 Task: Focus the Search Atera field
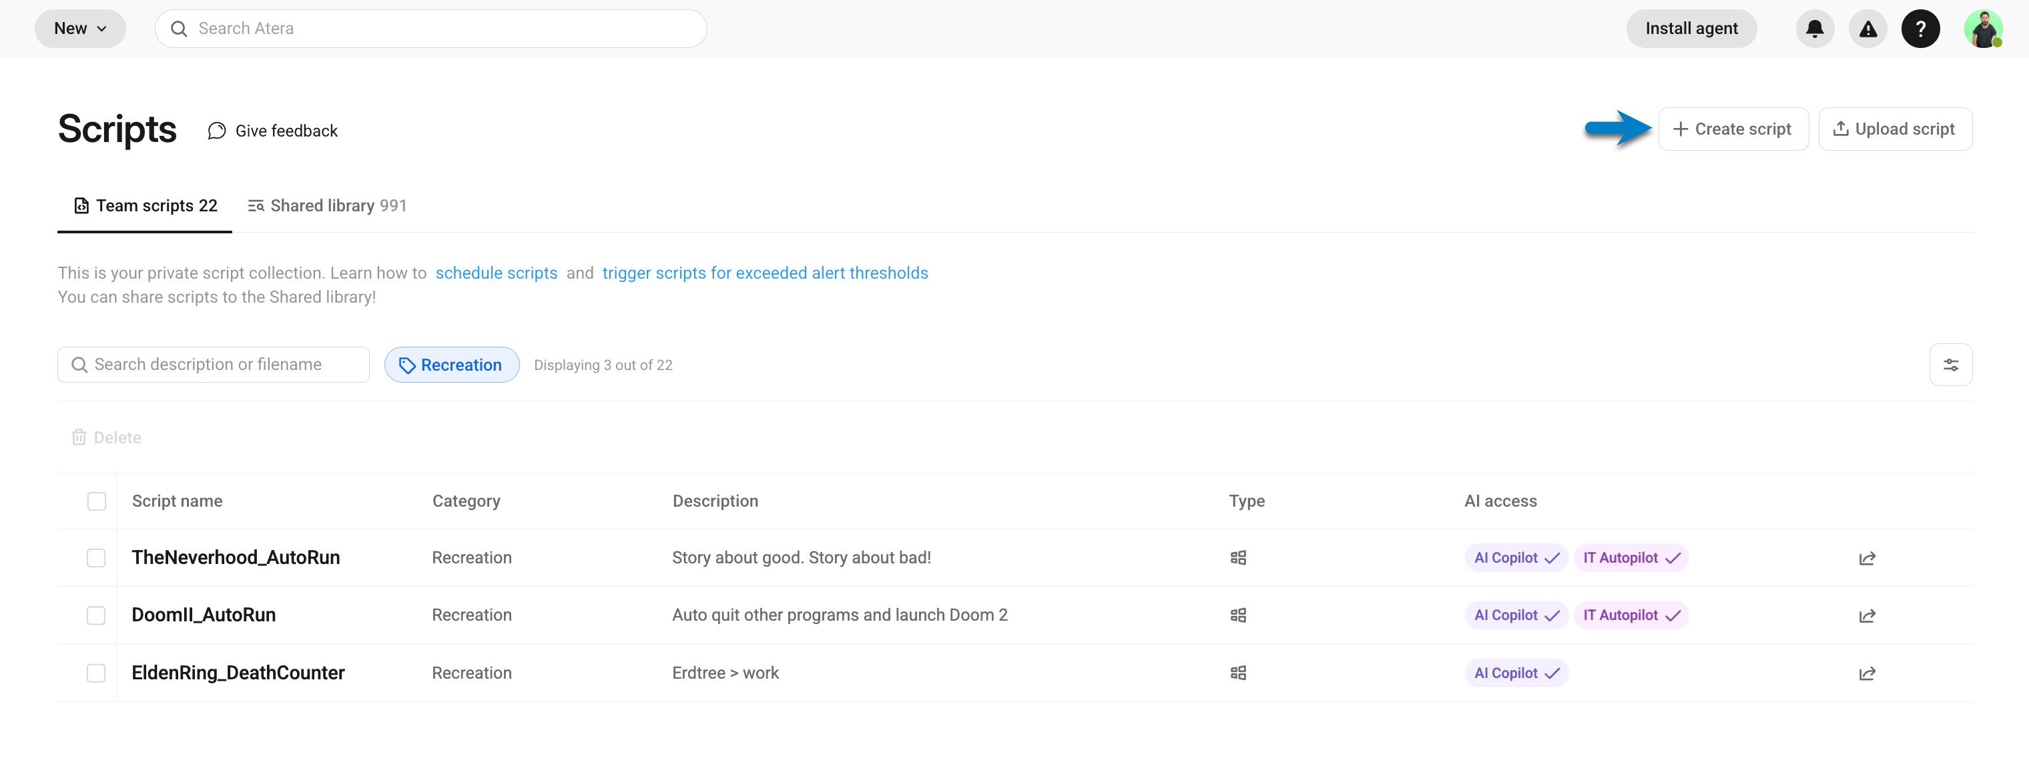[431, 29]
